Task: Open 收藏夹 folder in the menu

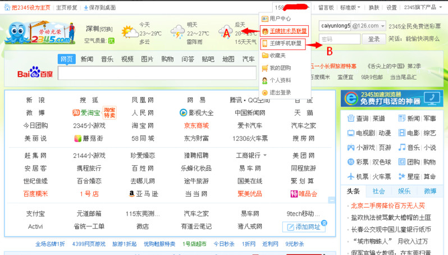Action: [x=277, y=56]
